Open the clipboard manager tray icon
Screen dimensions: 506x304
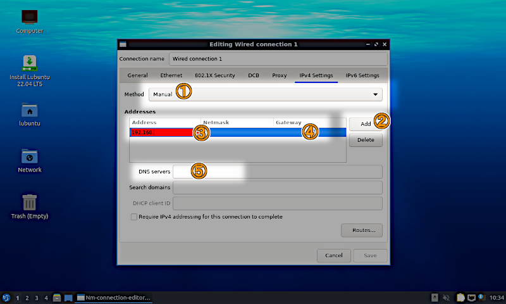tap(460, 298)
